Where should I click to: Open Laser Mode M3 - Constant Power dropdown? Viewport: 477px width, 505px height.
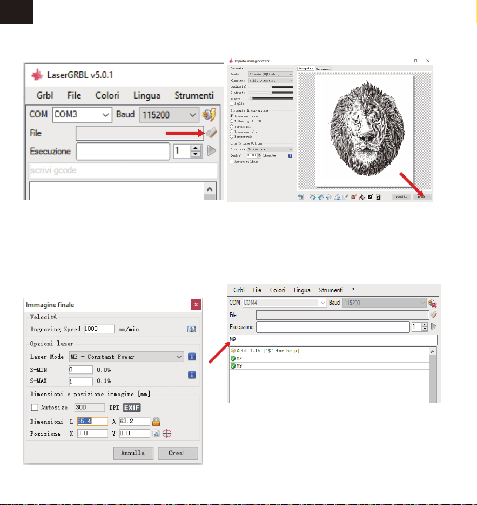pyautogui.click(x=126, y=357)
